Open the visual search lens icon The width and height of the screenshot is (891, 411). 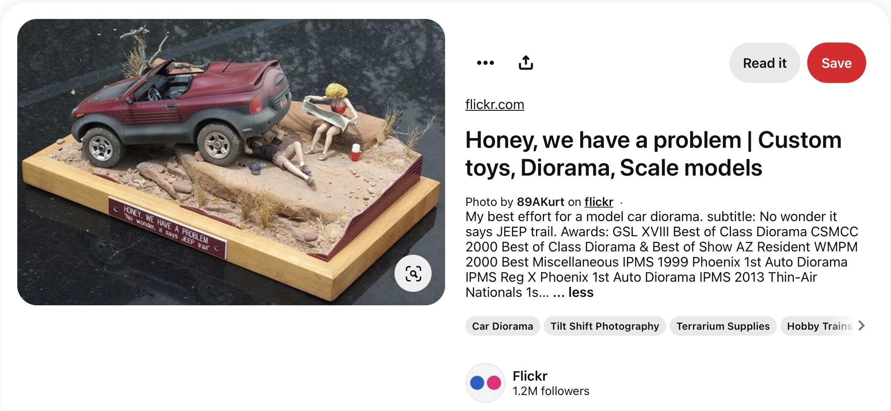[413, 273]
